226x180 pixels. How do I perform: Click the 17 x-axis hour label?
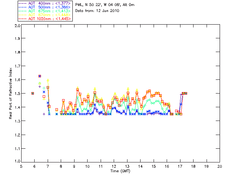(180, 166)
